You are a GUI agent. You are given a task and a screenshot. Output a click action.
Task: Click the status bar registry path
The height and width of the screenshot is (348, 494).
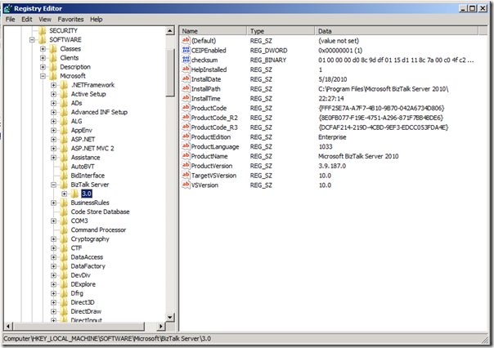pyautogui.click(x=107, y=338)
